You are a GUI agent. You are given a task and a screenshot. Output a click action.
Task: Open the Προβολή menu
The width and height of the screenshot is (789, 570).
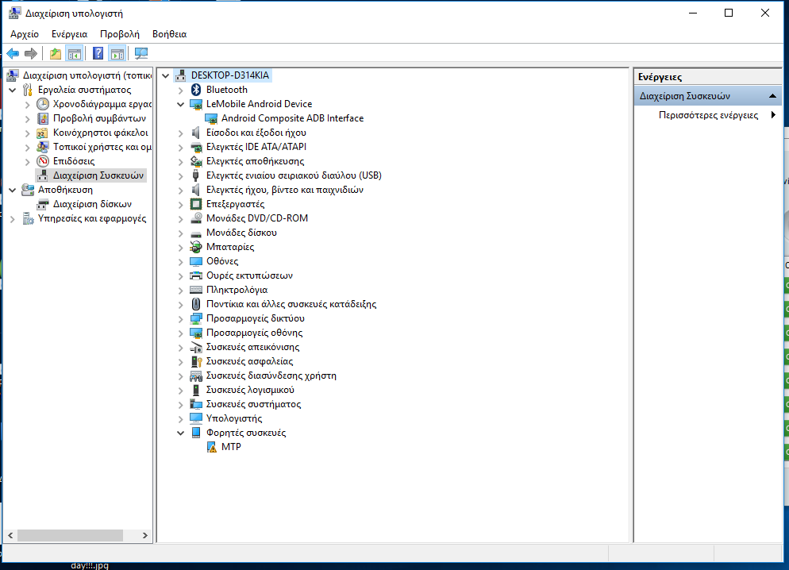(119, 34)
